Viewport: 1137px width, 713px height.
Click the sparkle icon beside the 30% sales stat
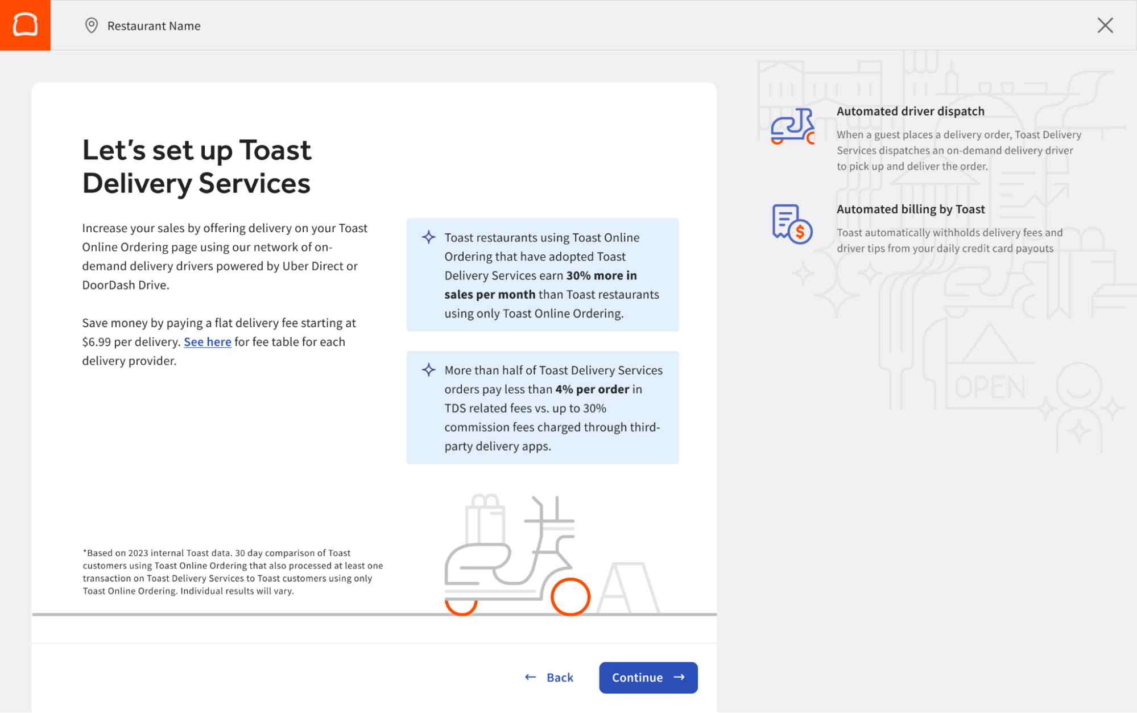click(428, 238)
